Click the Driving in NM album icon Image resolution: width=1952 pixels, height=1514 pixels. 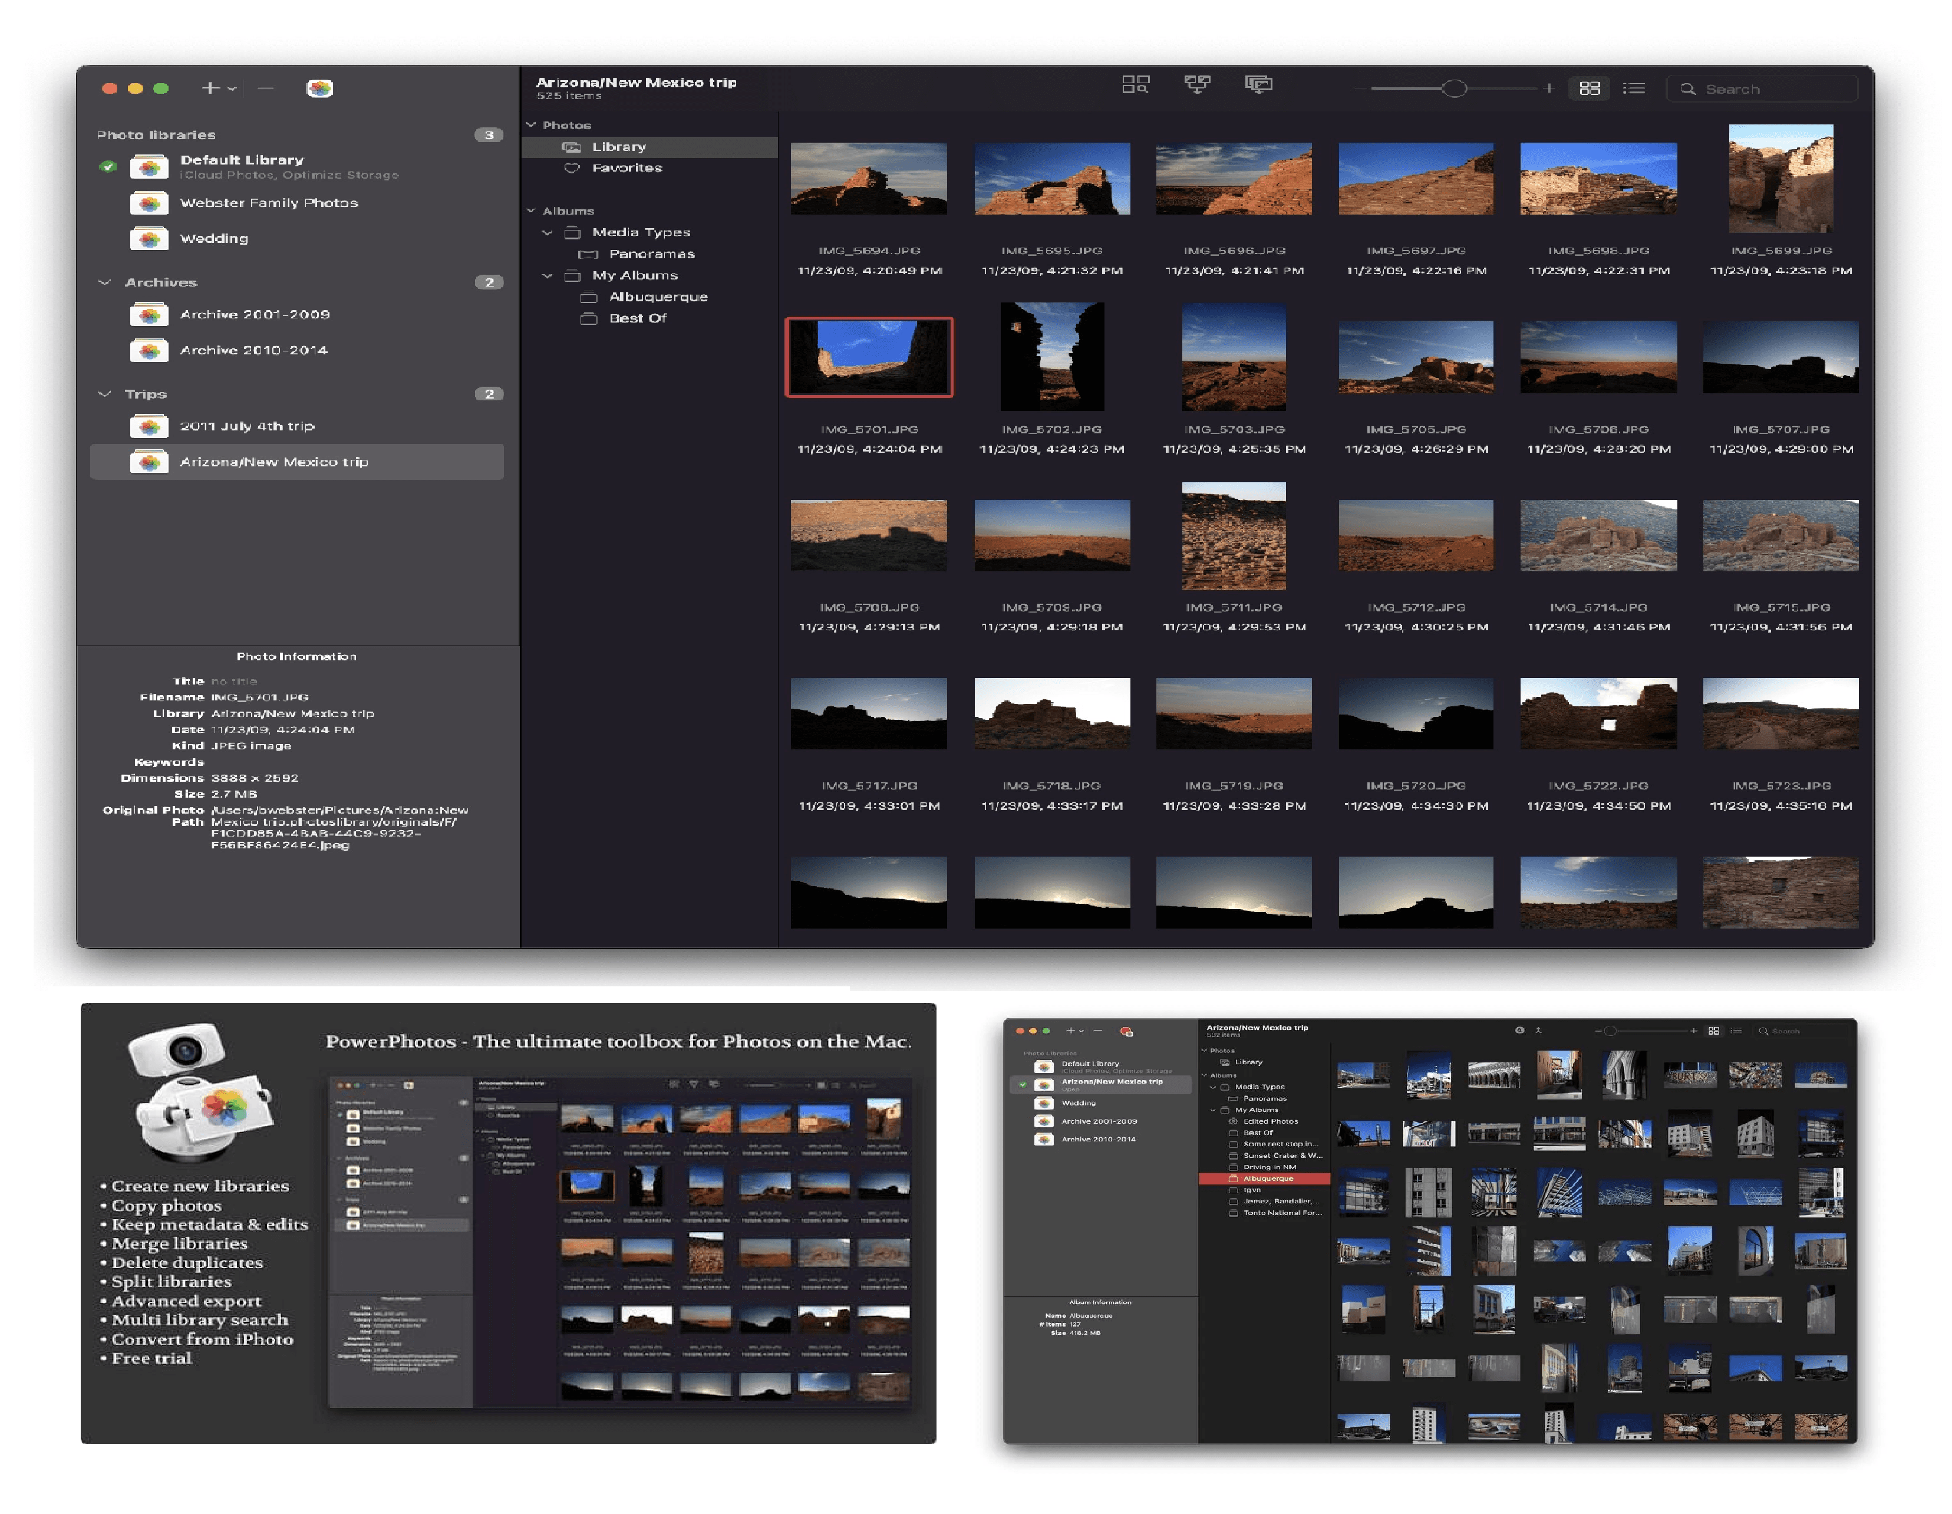point(1234,1167)
